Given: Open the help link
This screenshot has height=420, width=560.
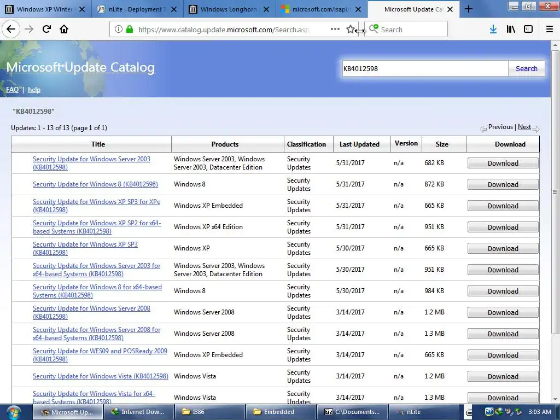Looking at the screenshot, I should click(34, 90).
